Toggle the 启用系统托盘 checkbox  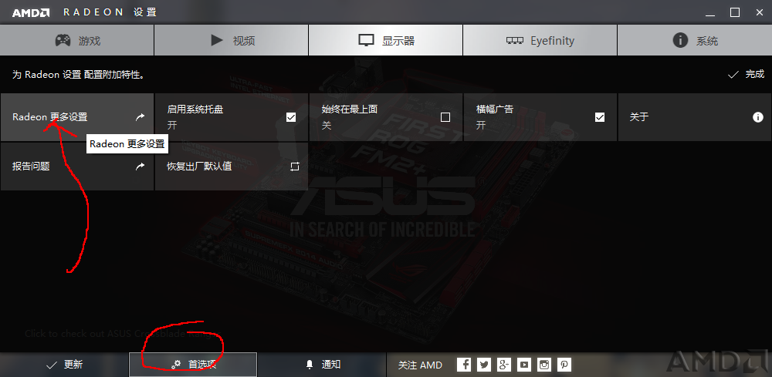coord(291,117)
